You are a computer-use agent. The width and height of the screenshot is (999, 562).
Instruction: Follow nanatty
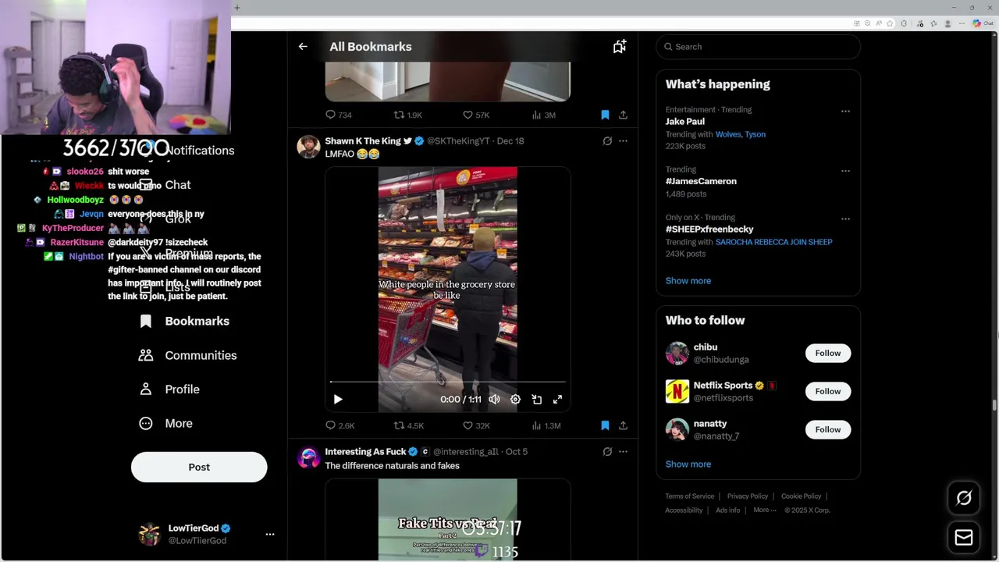[828, 430]
